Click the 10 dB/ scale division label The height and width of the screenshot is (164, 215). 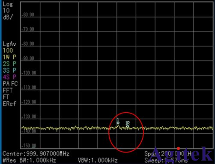click(x=7, y=14)
